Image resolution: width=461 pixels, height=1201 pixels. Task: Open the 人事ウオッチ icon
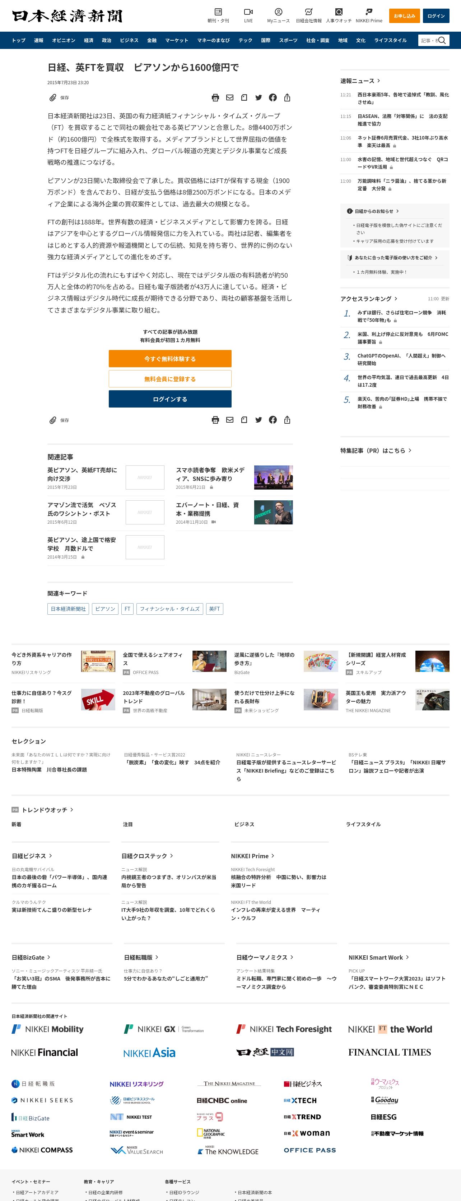pos(339,12)
